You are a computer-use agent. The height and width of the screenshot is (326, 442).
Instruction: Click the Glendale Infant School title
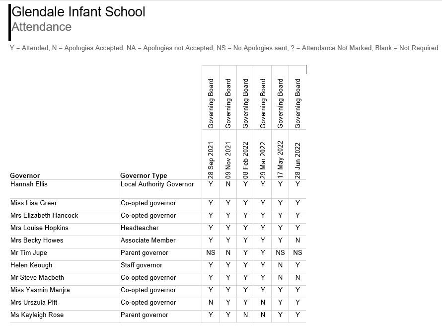click(78, 12)
